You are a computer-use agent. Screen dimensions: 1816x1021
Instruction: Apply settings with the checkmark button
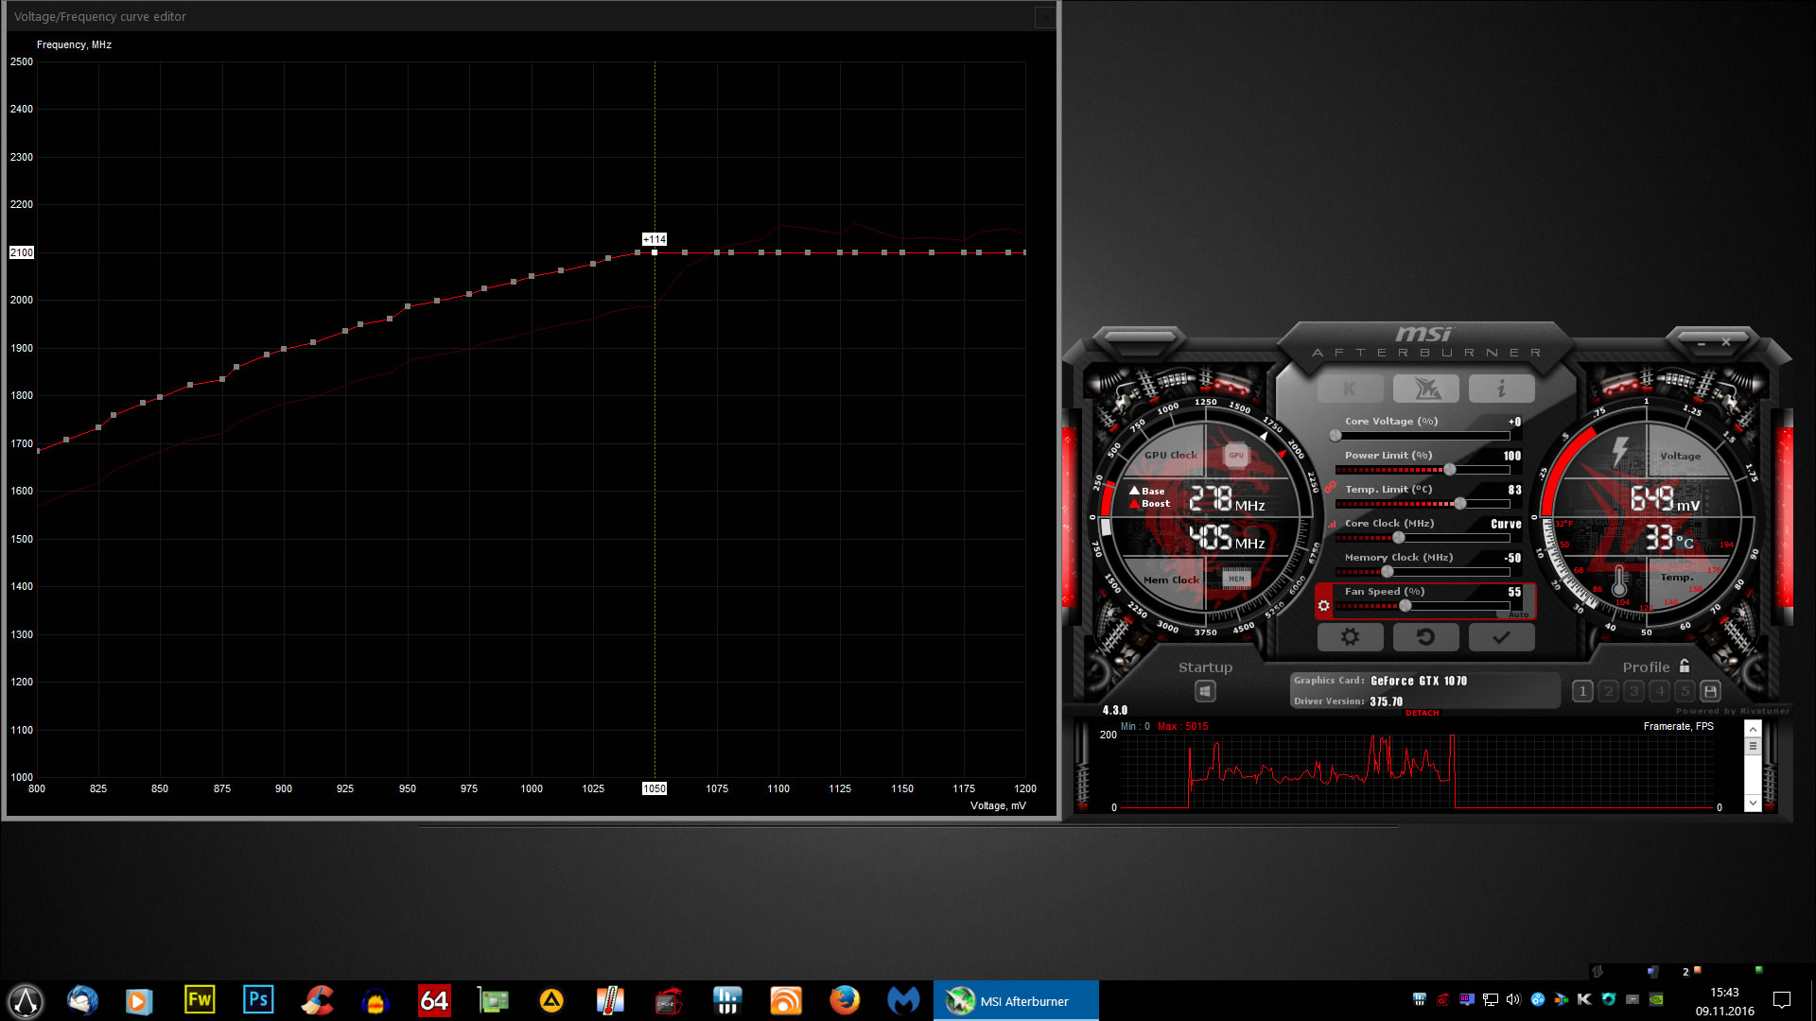tap(1501, 637)
